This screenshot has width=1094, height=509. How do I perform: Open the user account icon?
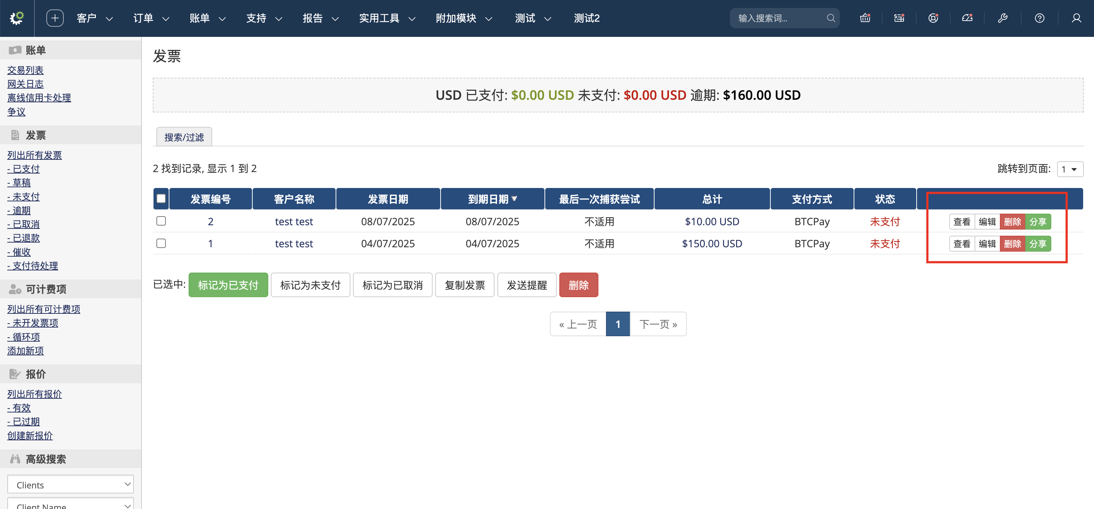1076,18
